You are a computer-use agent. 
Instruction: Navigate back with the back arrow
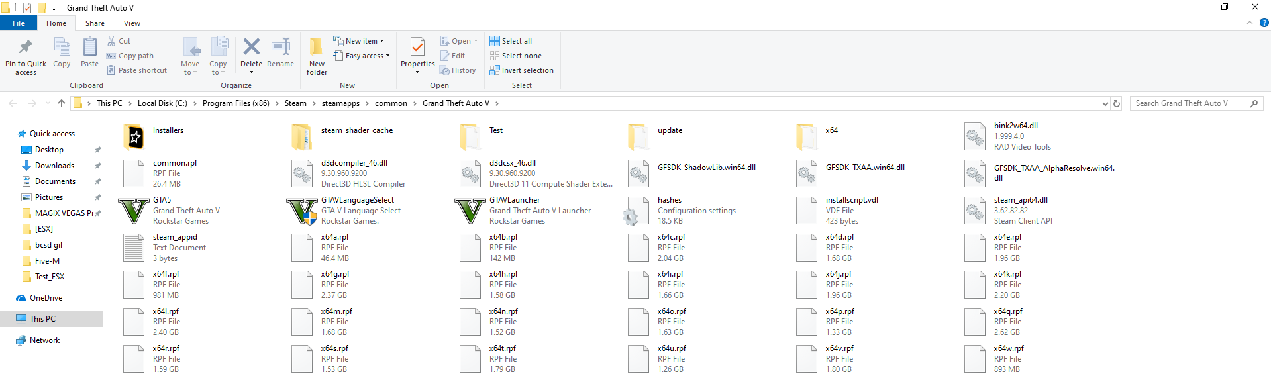click(x=13, y=103)
